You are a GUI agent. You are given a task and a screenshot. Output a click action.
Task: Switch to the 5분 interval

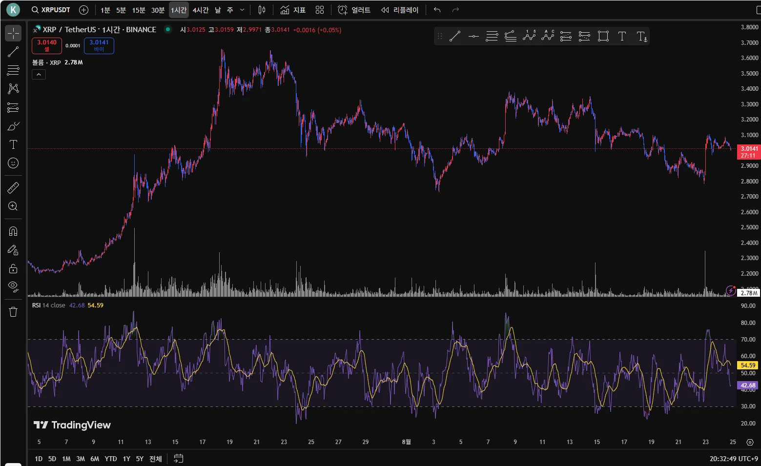click(121, 10)
